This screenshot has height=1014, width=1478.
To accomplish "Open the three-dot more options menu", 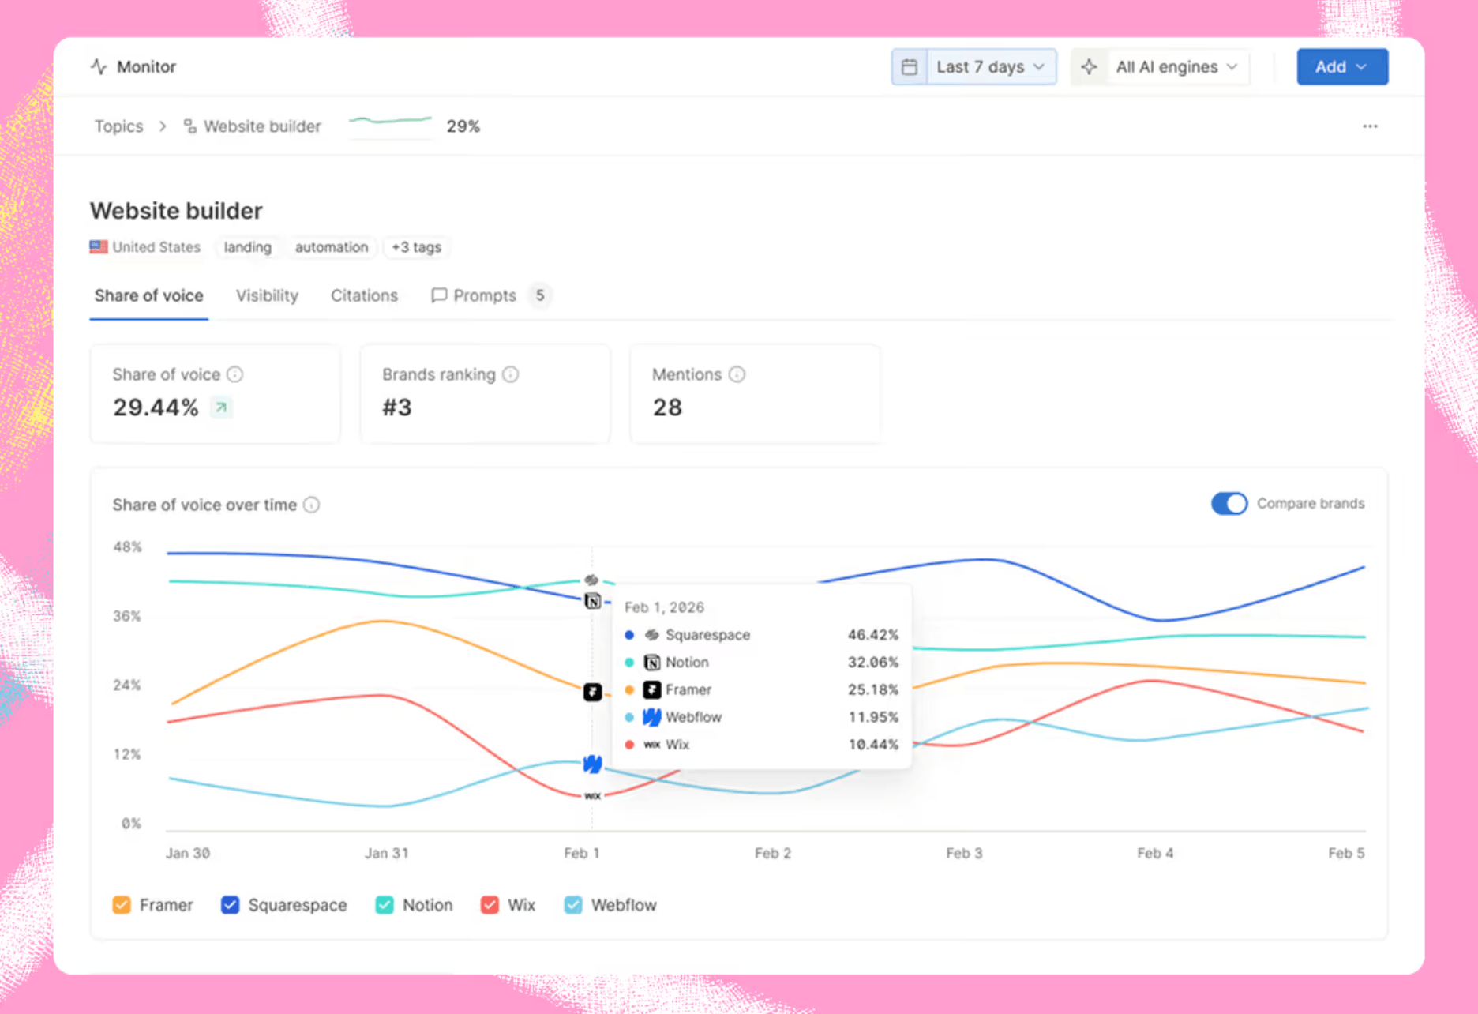I will click(x=1370, y=126).
